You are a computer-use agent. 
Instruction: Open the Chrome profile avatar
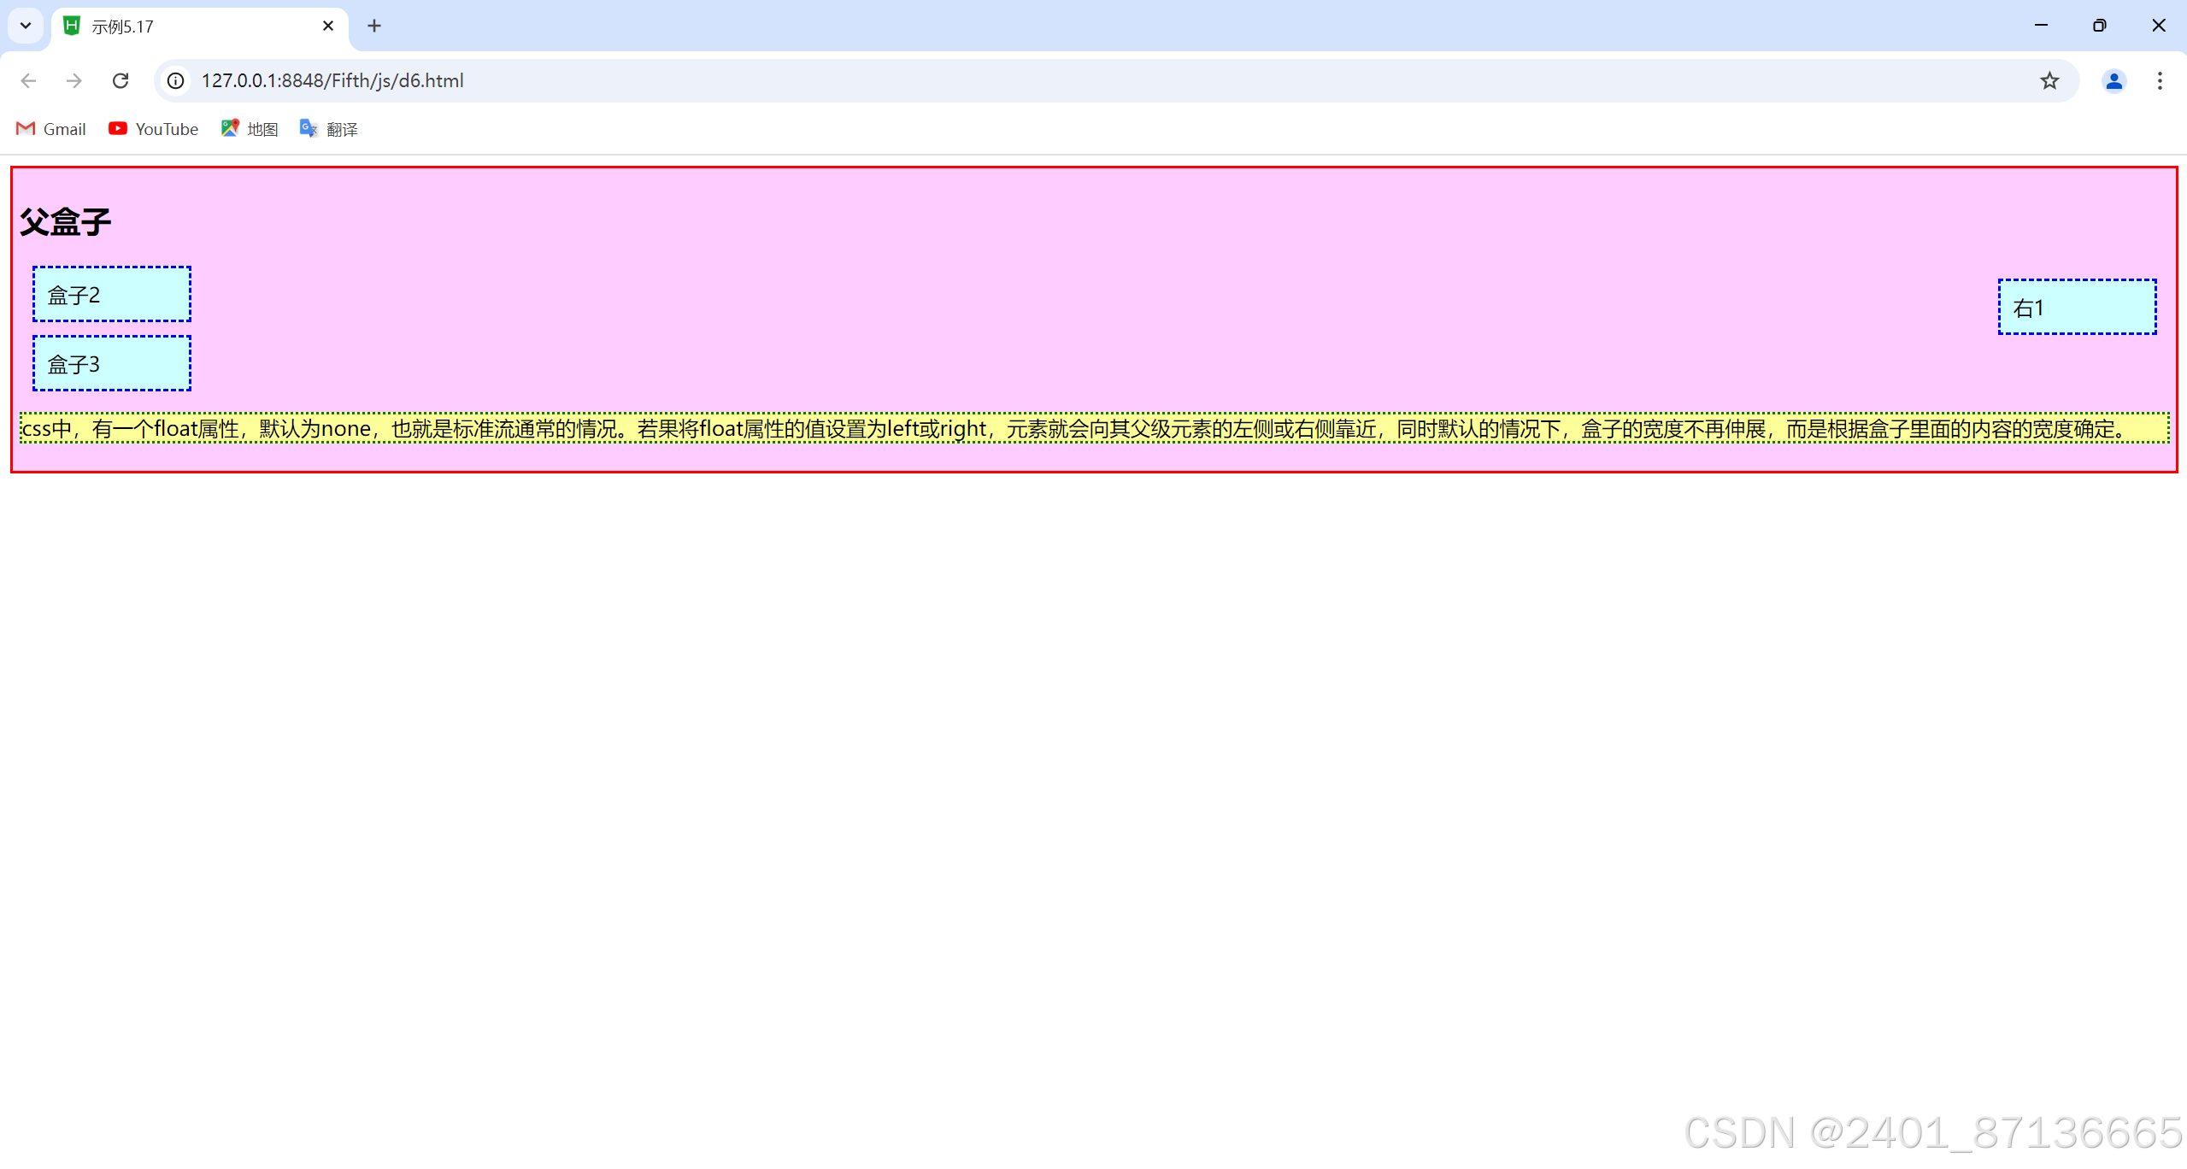coord(2114,80)
